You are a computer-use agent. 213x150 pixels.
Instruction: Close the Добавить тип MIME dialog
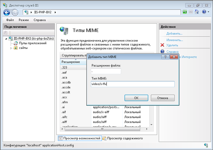point(174,57)
